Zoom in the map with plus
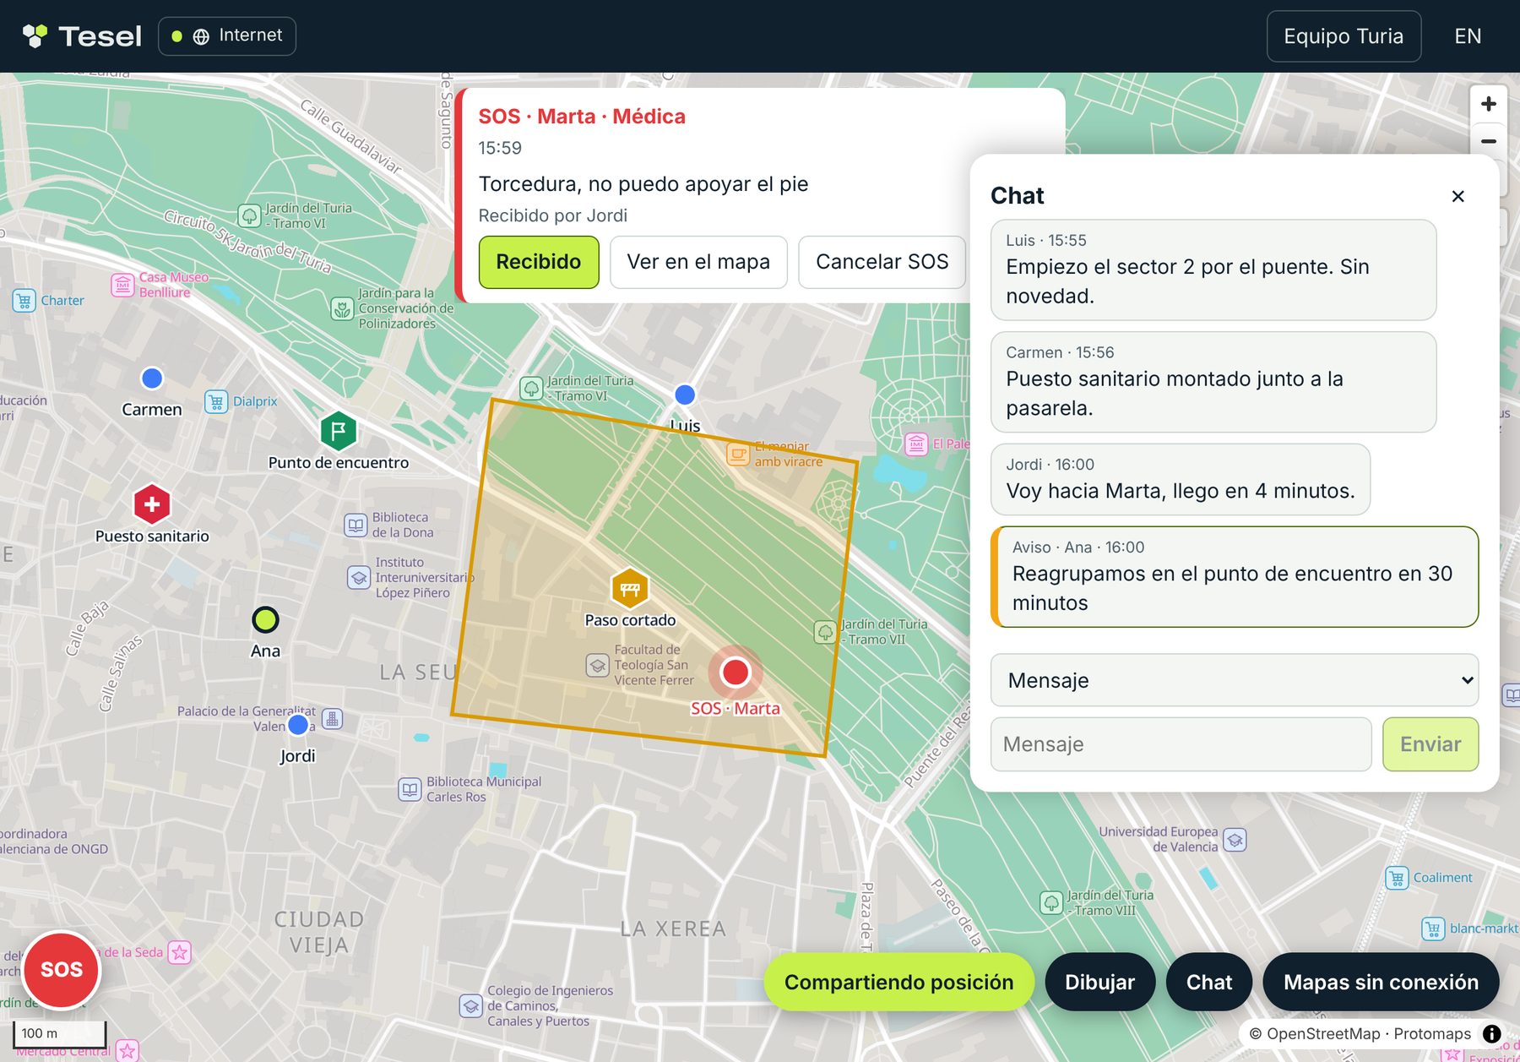Image resolution: width=1520 pixels, height=1062 pixels. [1488, 104]
